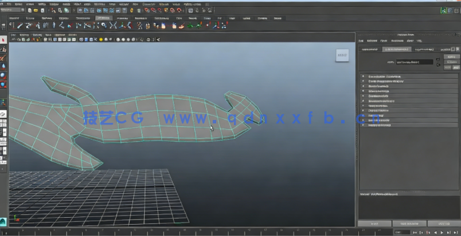This screenshot has height=236, width=461.
Task: Open the menu set dropdown at top left
Action: [13, 10]
